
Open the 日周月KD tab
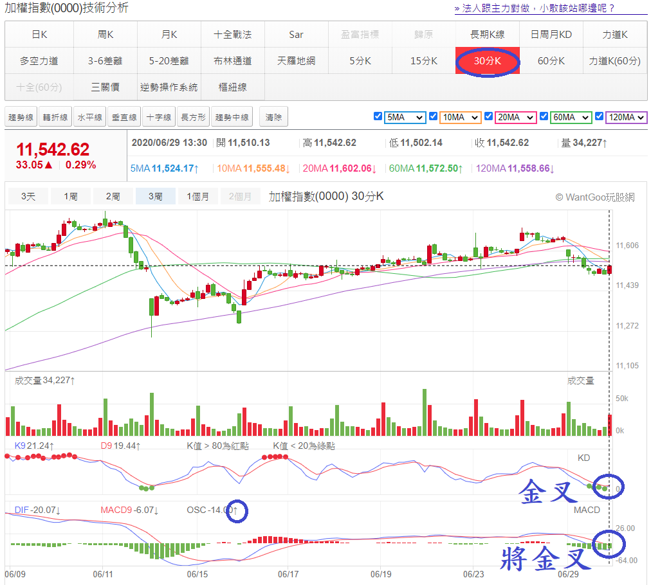(x=551, y=35)
